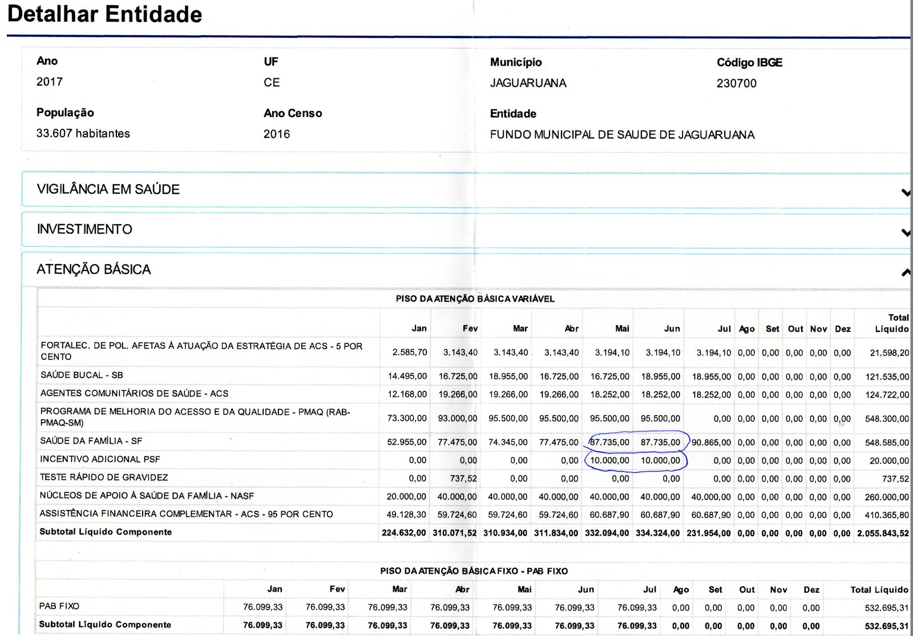Screen dimensions: 913x636
Task: Click the Município value 'JAGUARUANA'
Action: pyautogui.click(x=528, y=83)
